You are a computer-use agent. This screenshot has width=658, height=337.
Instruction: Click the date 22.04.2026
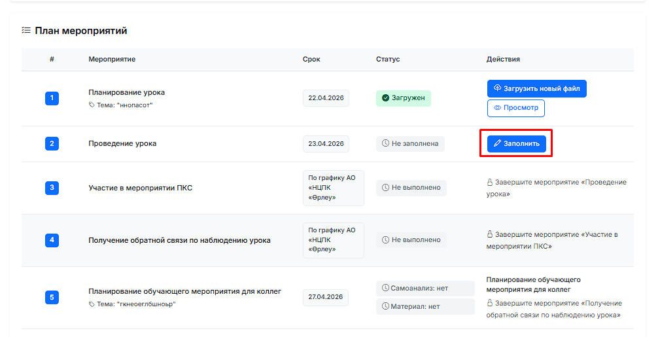pyautogui.click(x=326, y=98)
